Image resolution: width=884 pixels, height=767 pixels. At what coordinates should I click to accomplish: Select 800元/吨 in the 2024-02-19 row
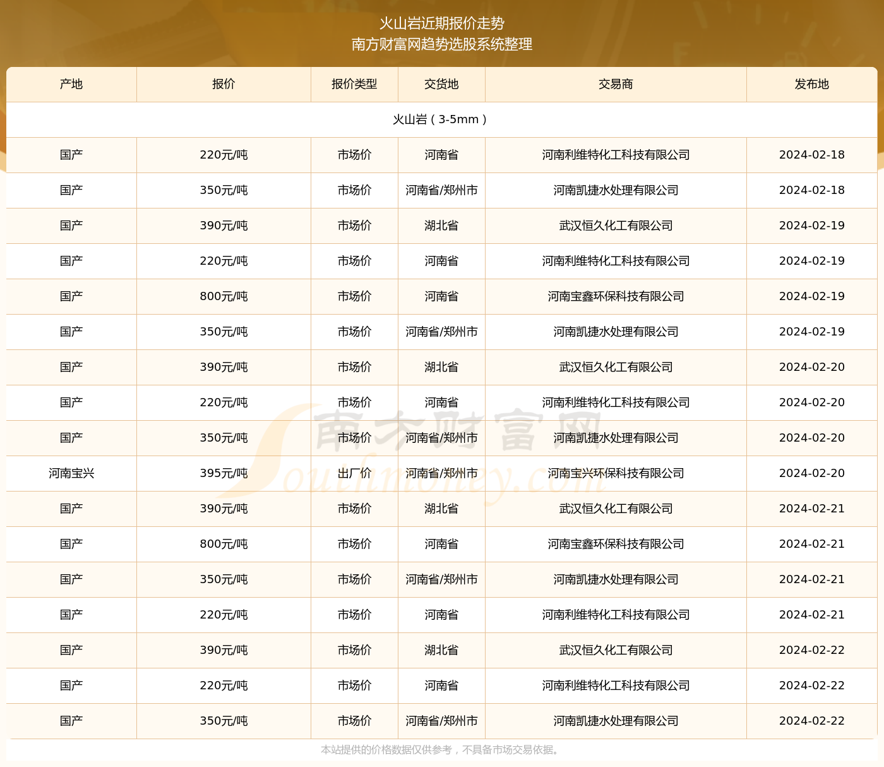click(x=224, y=296)
